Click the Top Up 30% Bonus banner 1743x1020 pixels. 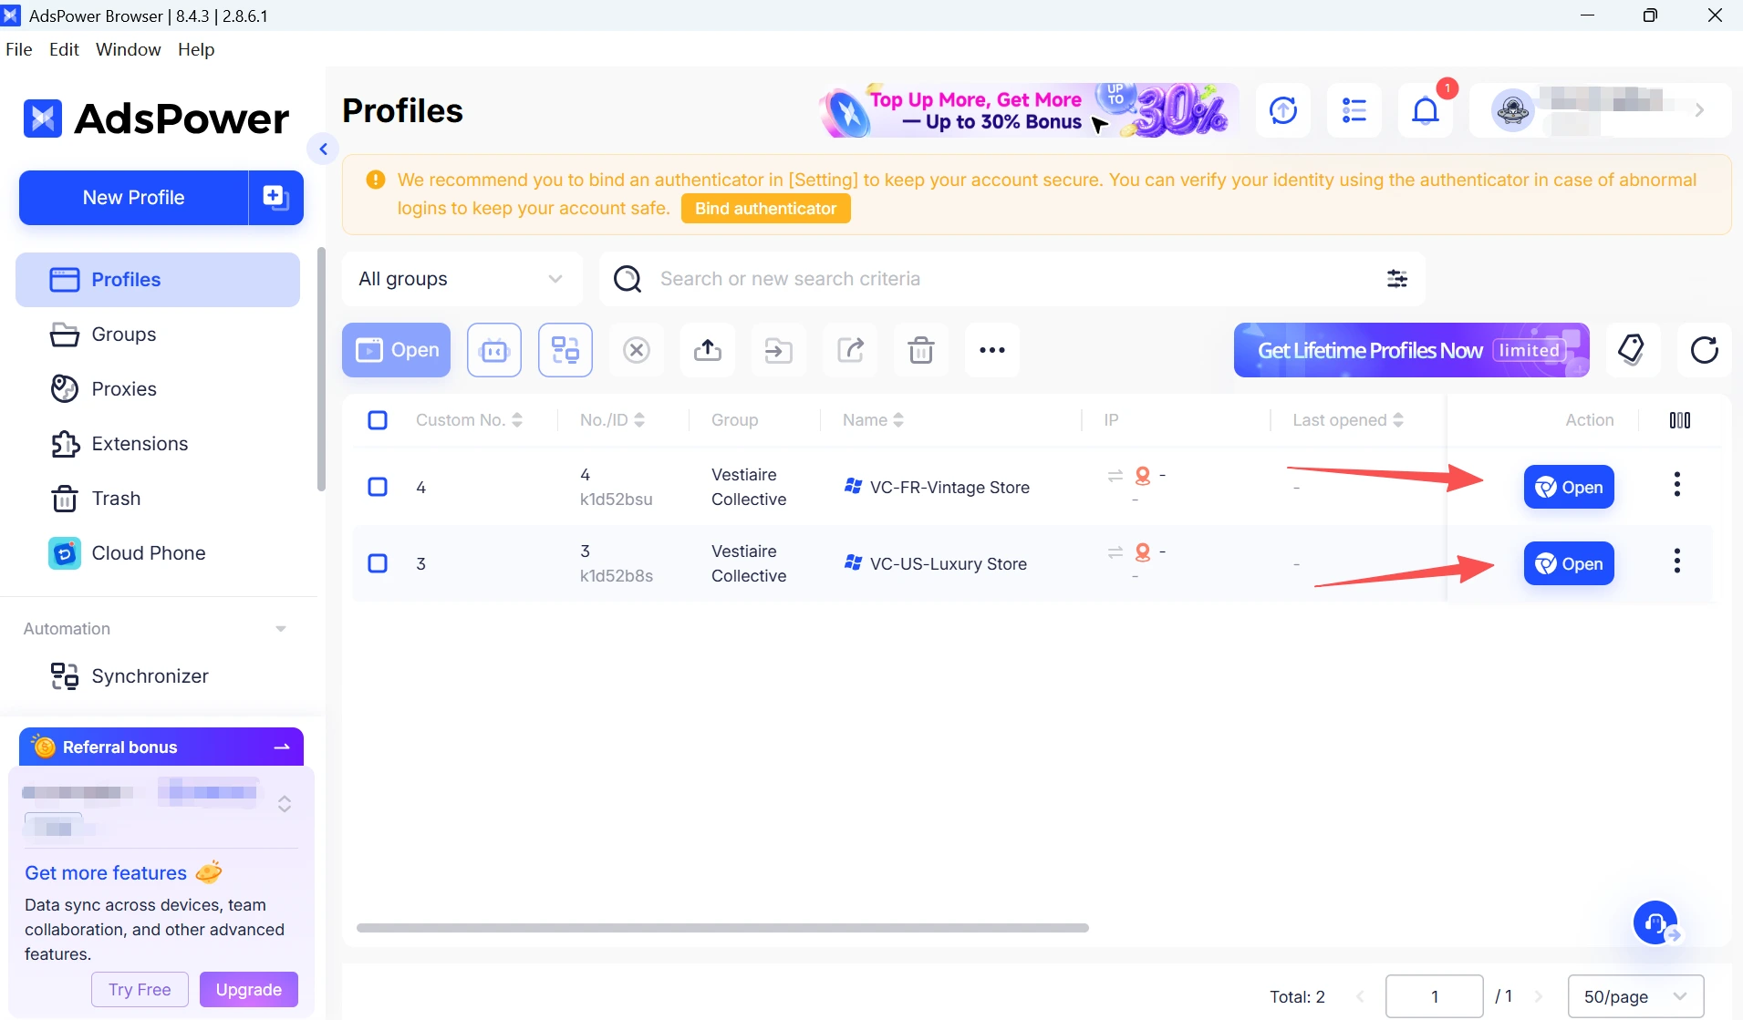1028,110
